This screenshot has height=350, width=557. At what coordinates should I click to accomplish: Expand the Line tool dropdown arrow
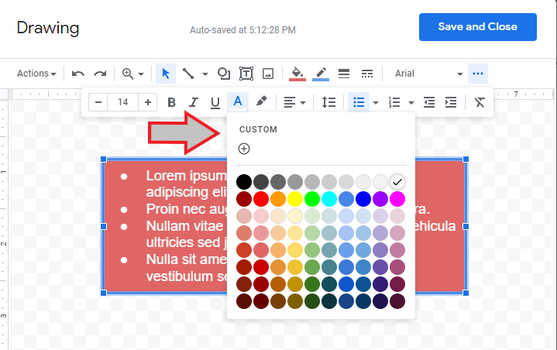pyautogui.click(x=205, y=74)
